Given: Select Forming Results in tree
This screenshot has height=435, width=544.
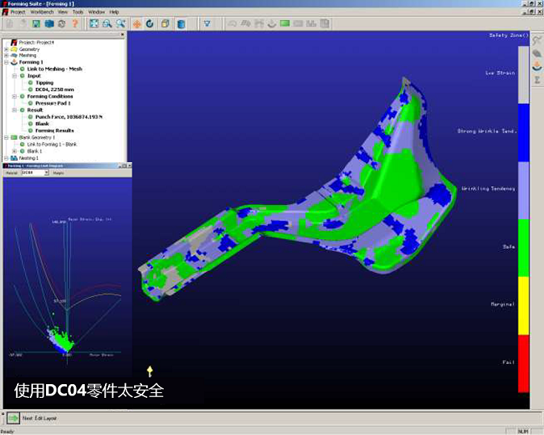Looking at the screenshot, I should (x=54, y=130).
